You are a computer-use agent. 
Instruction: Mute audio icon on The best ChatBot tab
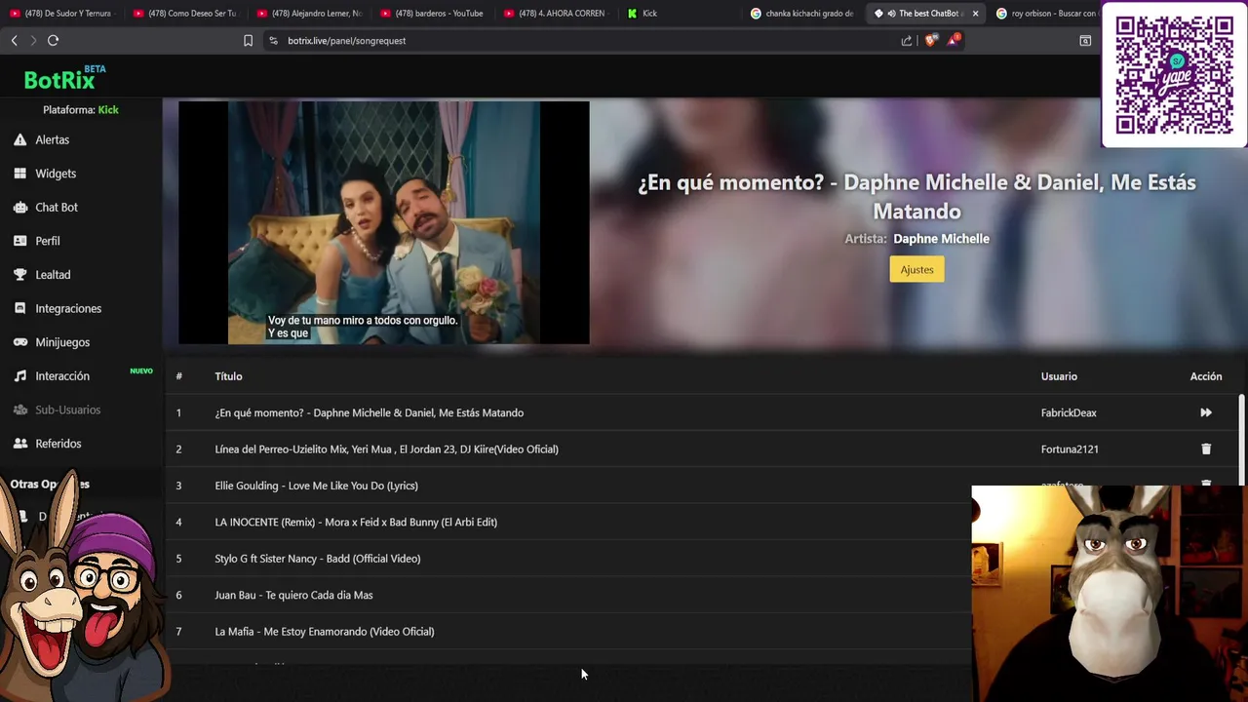pyautogui.click(x=891, y=14)
